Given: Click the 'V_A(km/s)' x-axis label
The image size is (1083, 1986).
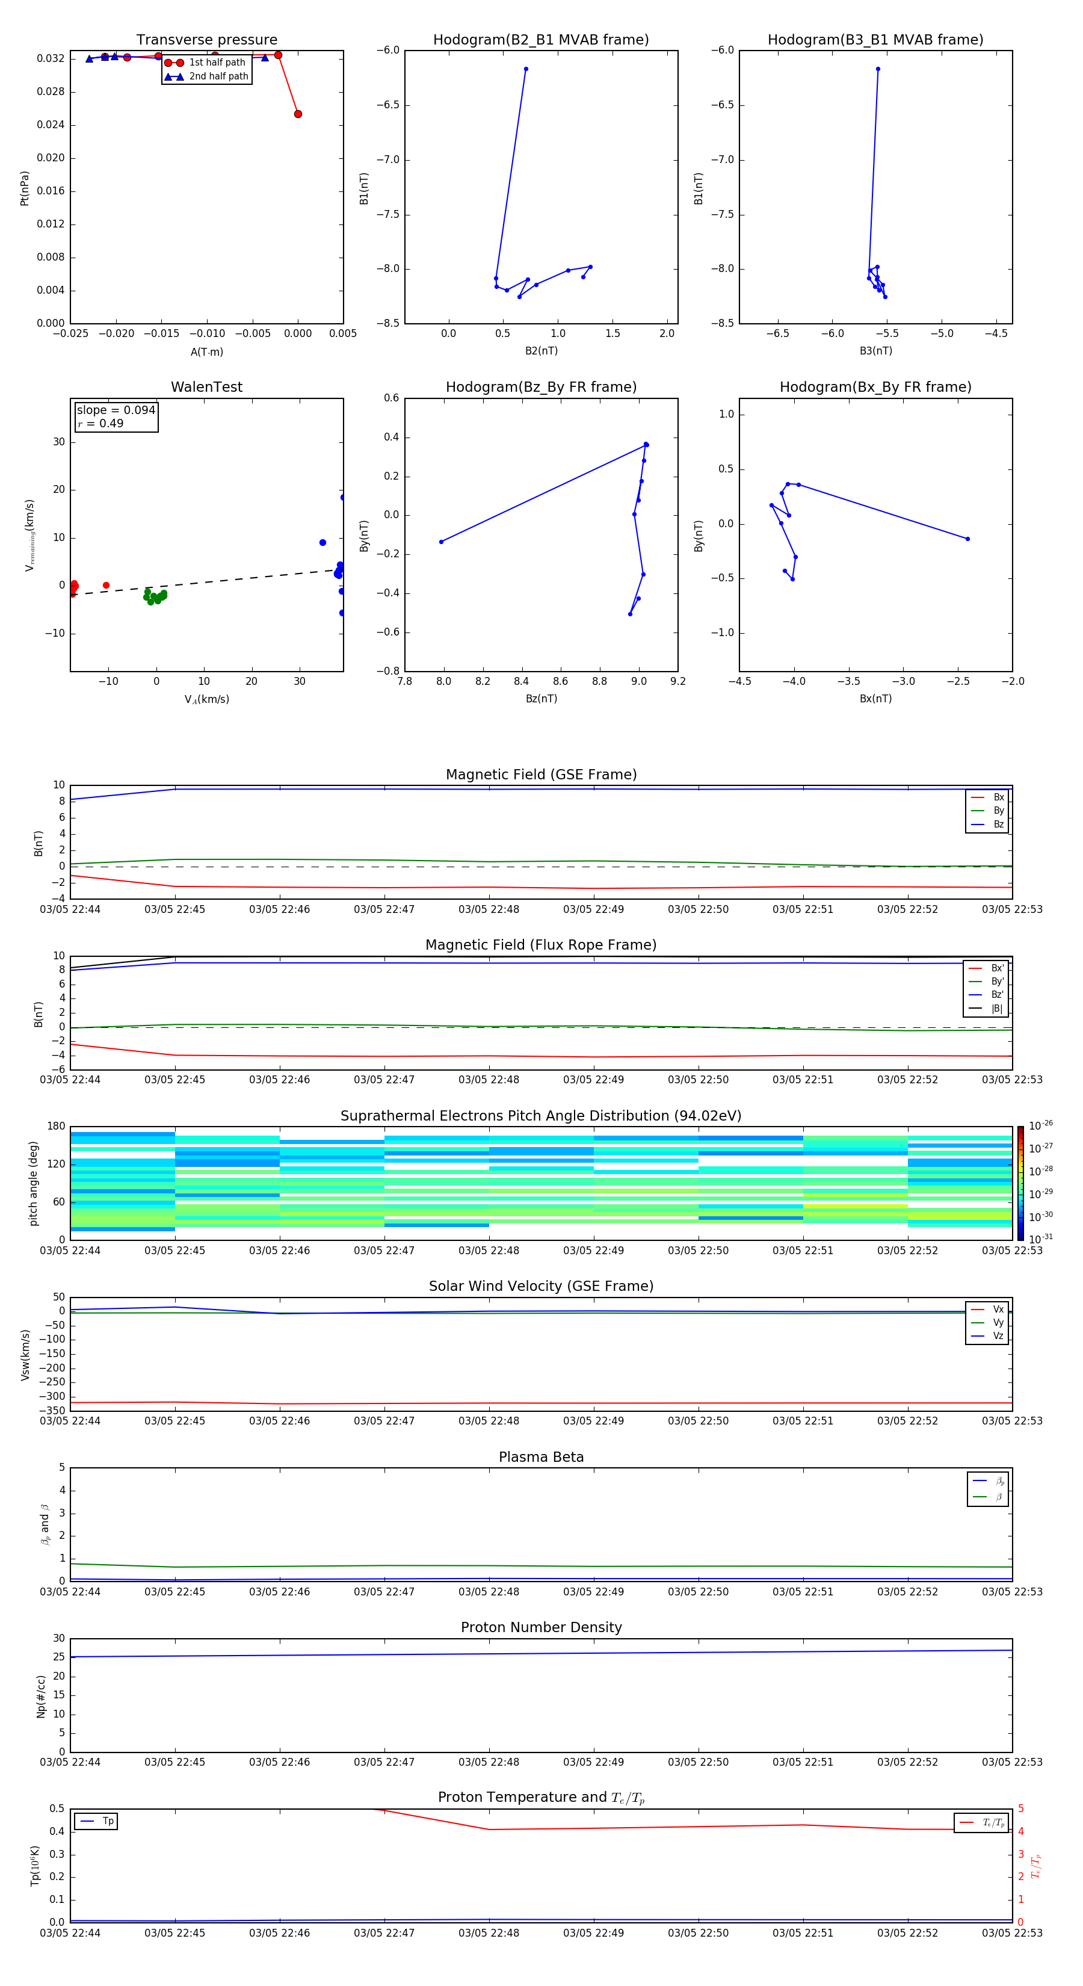Looking at the screenshot, I should [206, 699].
